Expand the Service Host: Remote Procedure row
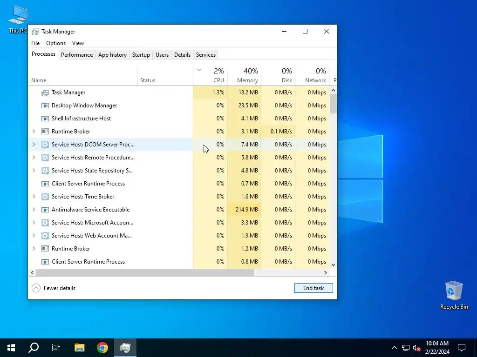 point(34,158)
